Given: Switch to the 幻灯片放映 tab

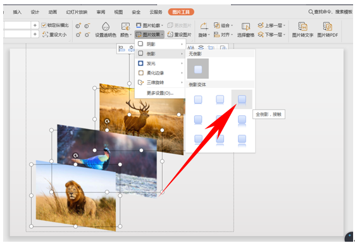Looking at the screenshot, I should (x=77, y=12).
